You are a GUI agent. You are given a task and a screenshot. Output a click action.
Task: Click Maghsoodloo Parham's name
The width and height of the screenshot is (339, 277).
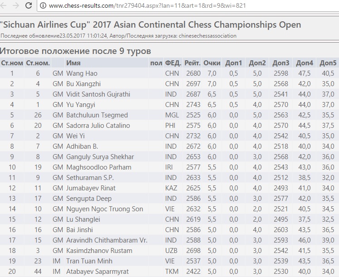(98, 167)
